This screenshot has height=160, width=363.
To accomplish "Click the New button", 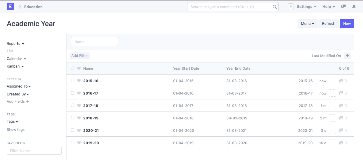I will click(x=347, y=24).
